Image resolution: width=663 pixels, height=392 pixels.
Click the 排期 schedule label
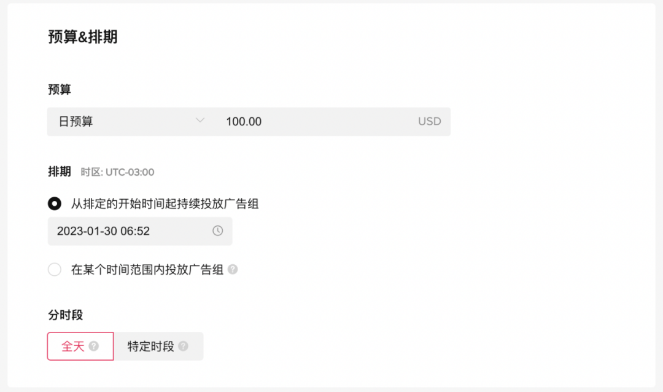pyautogui.click(x=59, y=171)
